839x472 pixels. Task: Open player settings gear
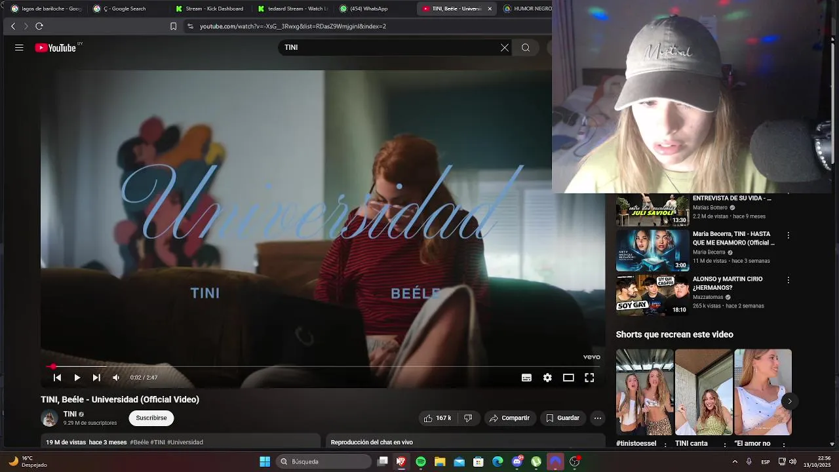point(547,378)
